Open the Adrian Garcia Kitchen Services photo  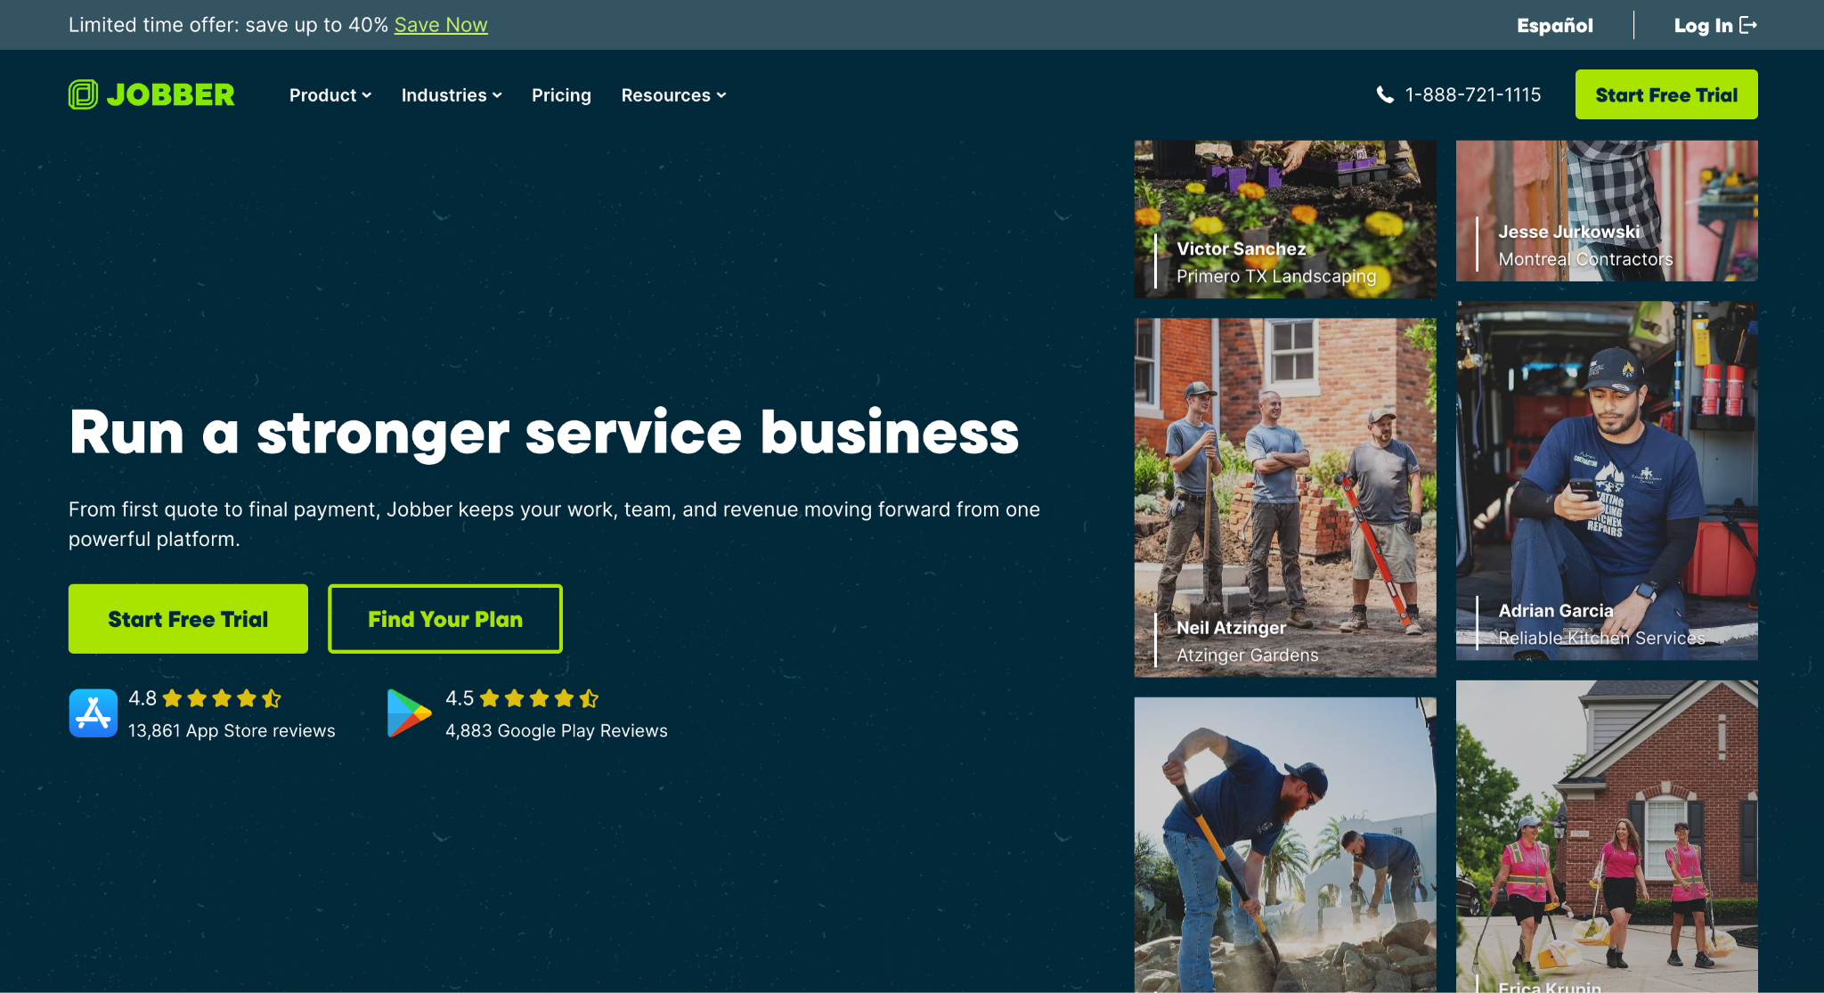click(1607, 481)
